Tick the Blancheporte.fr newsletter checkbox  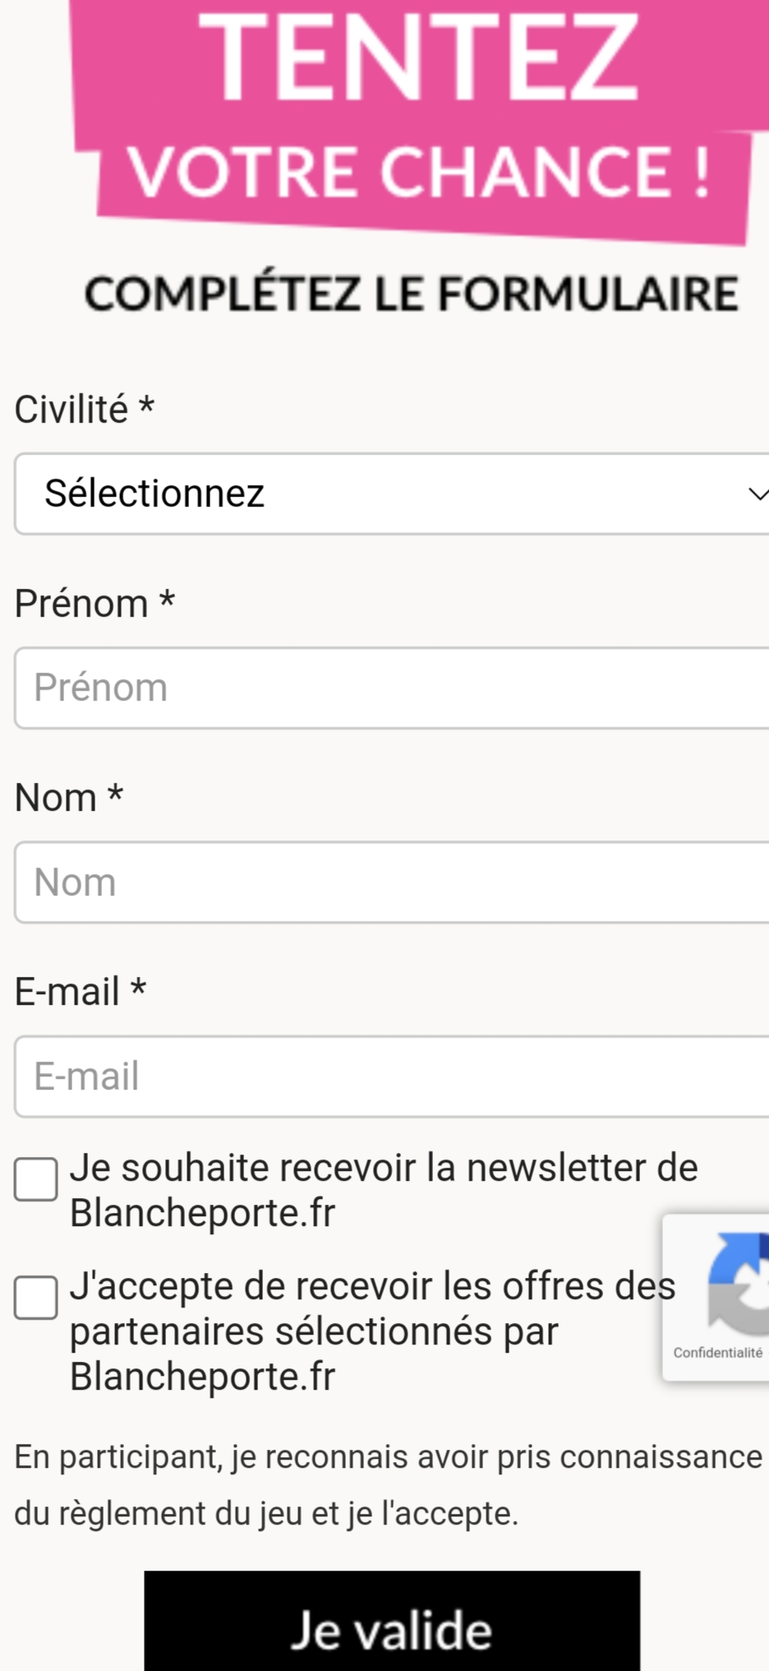click(36, 1179)
